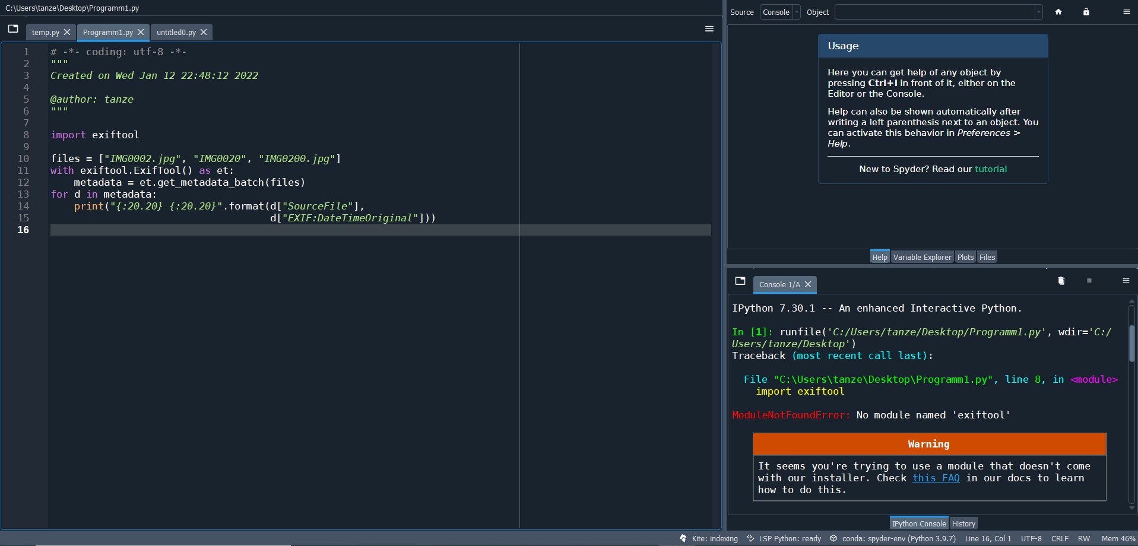Select the Console 1/A tab
The image size is (1138, 546).
coord(779,284)
